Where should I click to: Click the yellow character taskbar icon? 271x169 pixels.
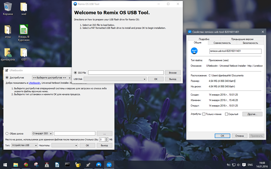coord(78,165)
